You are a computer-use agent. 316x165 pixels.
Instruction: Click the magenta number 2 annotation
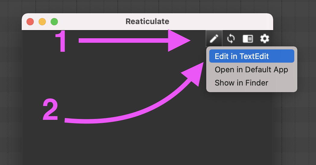point(50,110)
